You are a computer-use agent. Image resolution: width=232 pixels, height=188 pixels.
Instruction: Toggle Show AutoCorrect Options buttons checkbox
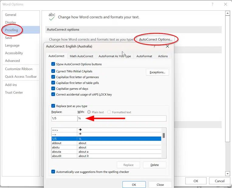coord(53,64)
